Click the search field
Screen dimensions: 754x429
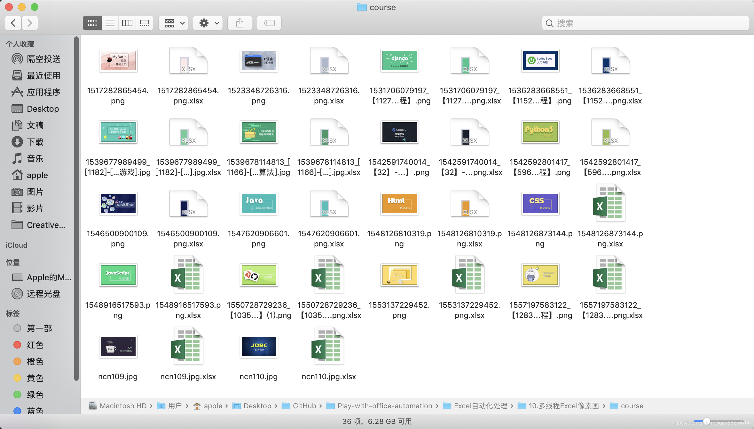tap(645, 23)
